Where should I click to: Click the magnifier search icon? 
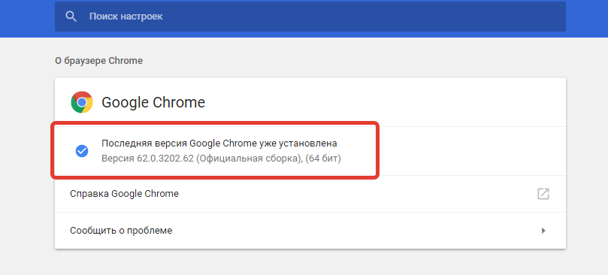(x=71, y=17)
